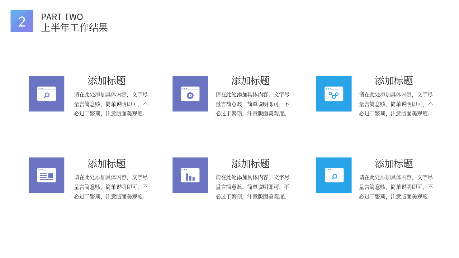Click the paragraph beside the gear icon
The width and height of the screenshot is (459, 258).
point(253,104)
